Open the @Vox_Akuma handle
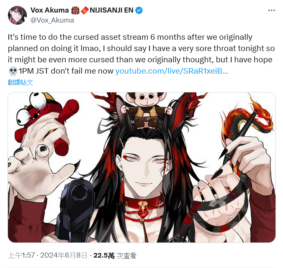The width and height of the screenshot is (283, 268). [52, 20]
